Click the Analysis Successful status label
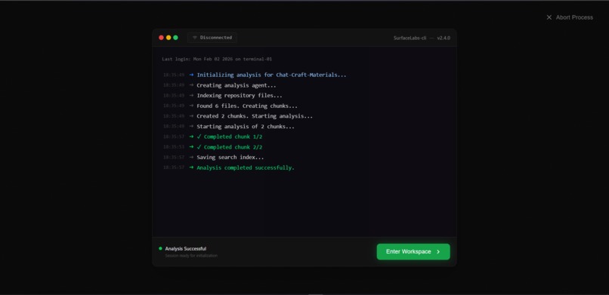 (186, 249)
